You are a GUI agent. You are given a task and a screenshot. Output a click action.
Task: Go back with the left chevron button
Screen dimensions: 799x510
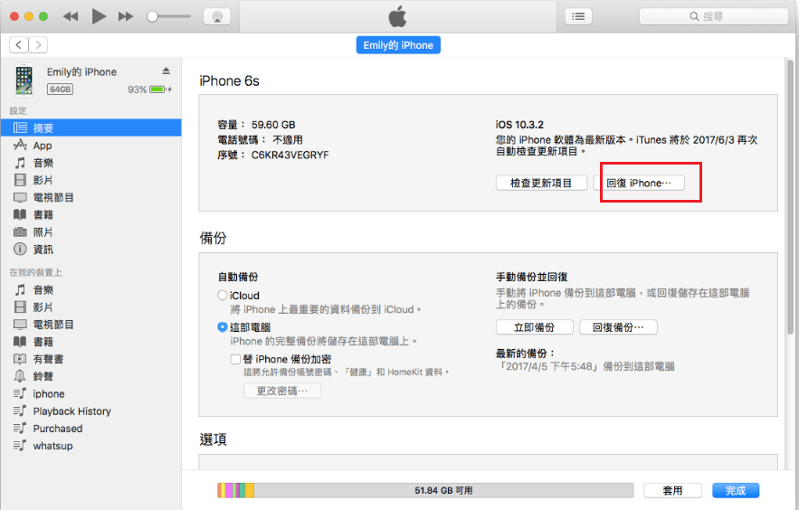[19, 45]
